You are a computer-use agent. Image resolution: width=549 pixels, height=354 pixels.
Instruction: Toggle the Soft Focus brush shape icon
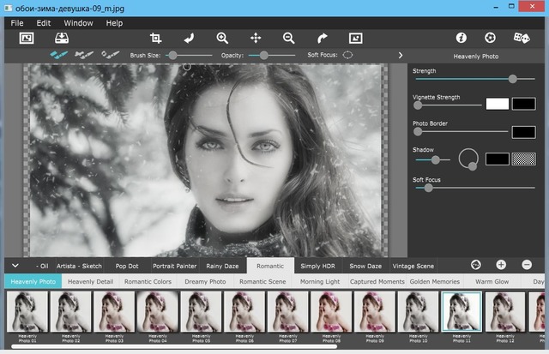click(x=348, y=55)
